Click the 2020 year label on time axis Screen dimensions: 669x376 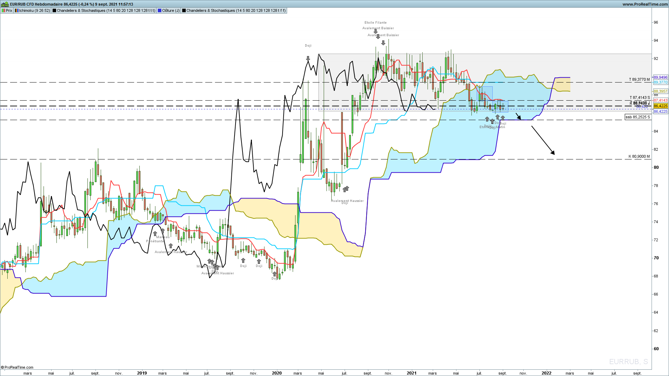(277, 373)
